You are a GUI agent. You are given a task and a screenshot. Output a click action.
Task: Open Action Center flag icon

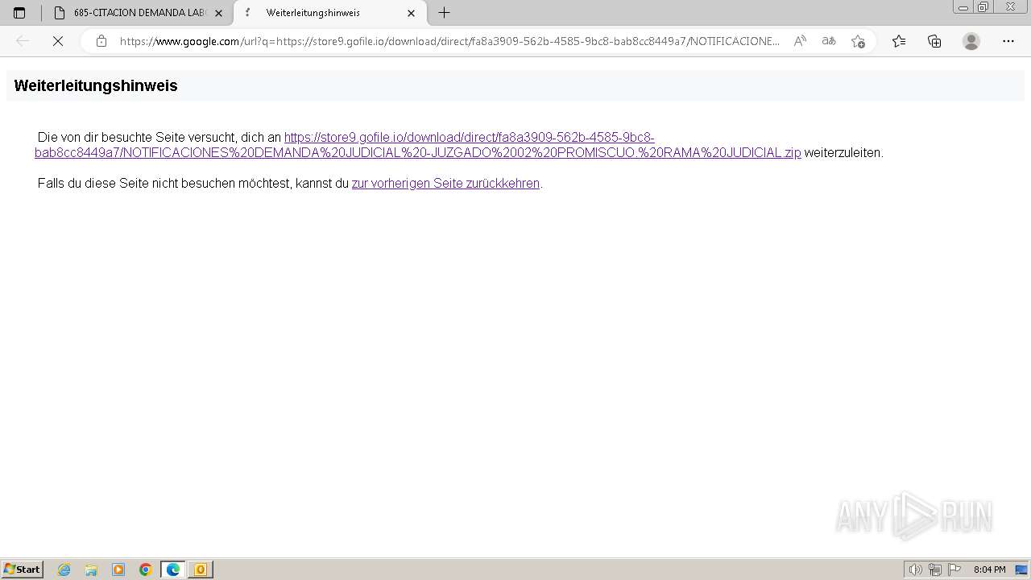[954, 570]
